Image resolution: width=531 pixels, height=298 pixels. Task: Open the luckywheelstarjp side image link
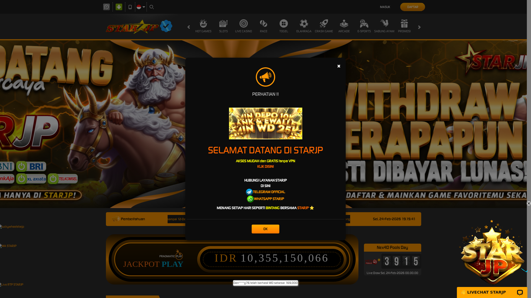(x=12, y=227)
